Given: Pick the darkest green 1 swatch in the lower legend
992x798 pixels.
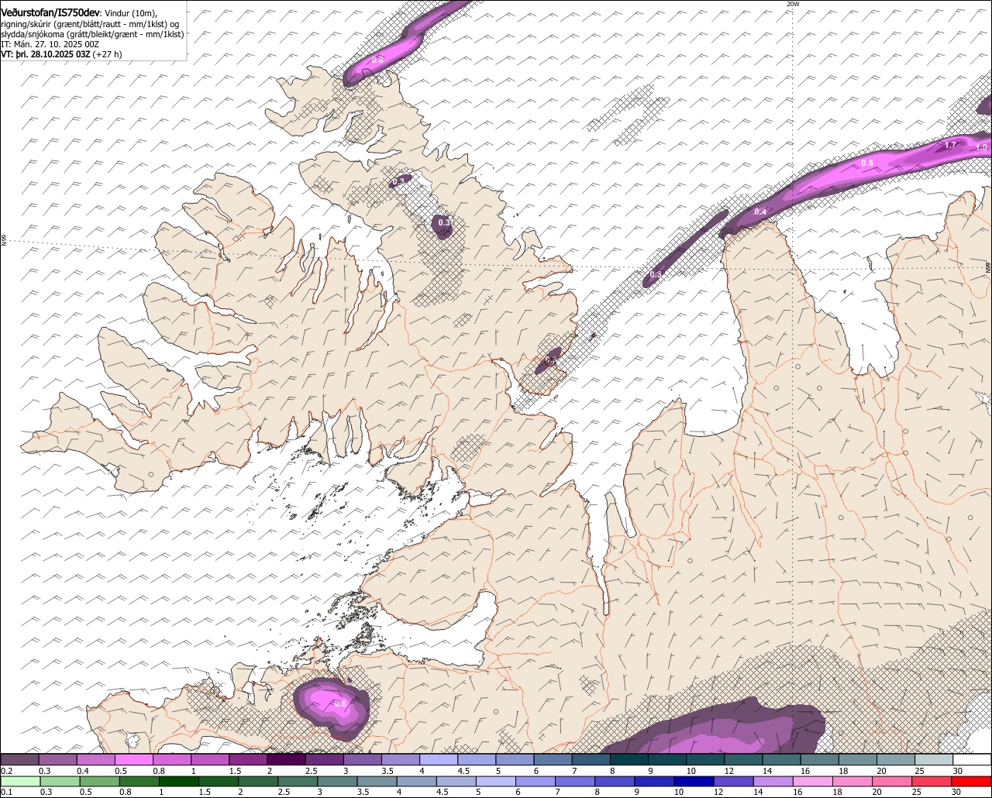Looking at the screenshot, I should pyautogui.click(x=179, y=781).
